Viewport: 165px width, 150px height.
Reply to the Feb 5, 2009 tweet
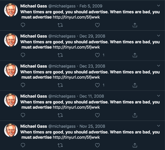23,25
